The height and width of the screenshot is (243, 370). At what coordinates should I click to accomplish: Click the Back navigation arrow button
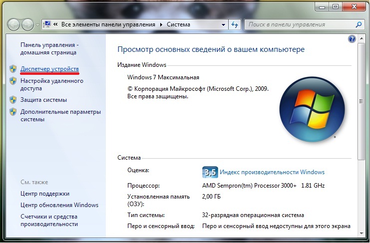pos(13,24)
